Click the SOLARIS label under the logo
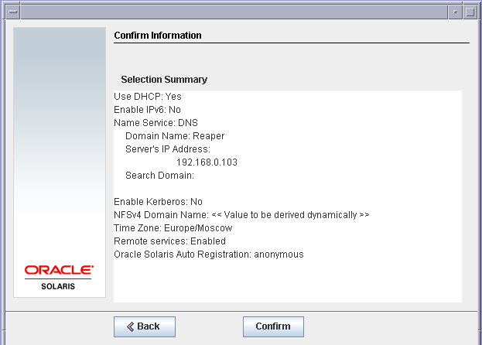The image size is (482, 345). pos(58,286)
